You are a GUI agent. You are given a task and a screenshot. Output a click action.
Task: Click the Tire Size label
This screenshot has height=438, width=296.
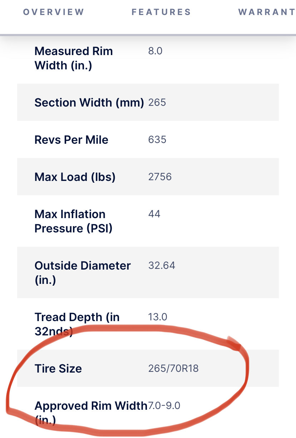58,369
